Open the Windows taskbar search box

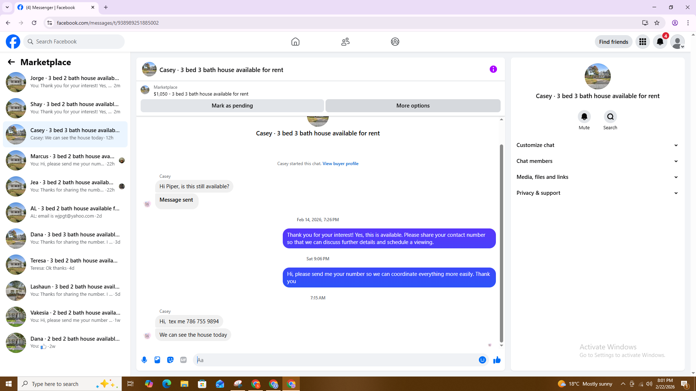(70, 384)
